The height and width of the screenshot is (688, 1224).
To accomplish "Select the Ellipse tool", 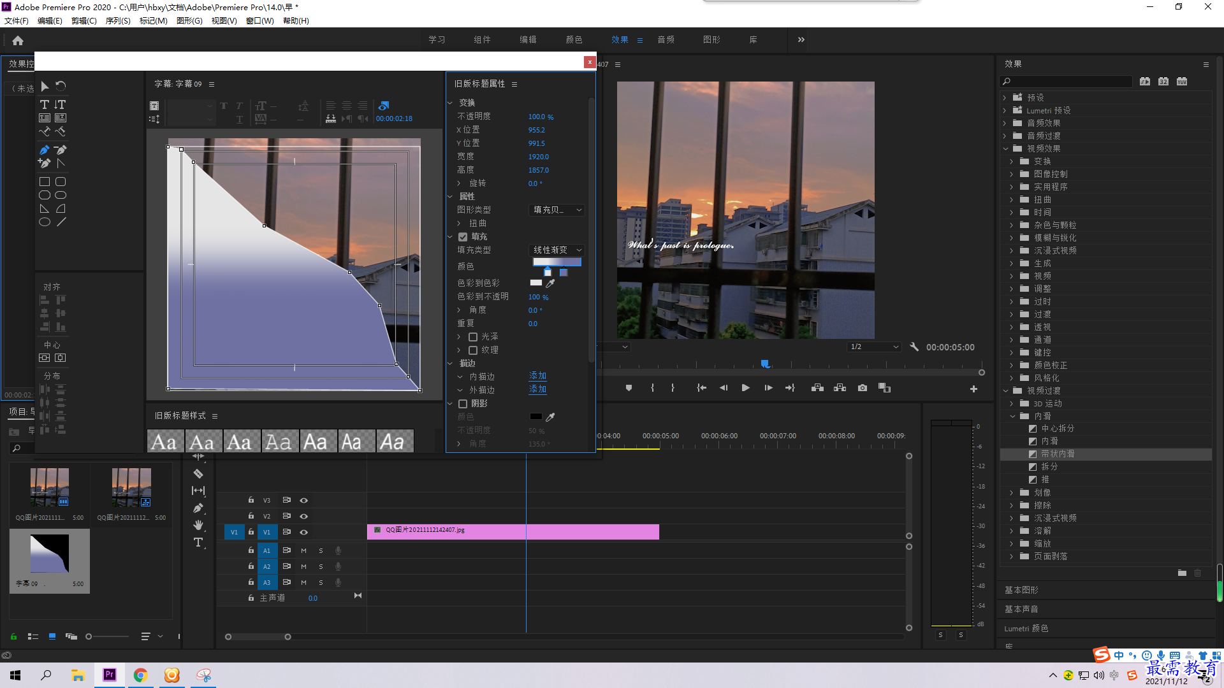I will click(45, 222).
